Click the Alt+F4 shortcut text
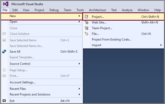This screenshot has width=165, height=104. tap(65, 101)
